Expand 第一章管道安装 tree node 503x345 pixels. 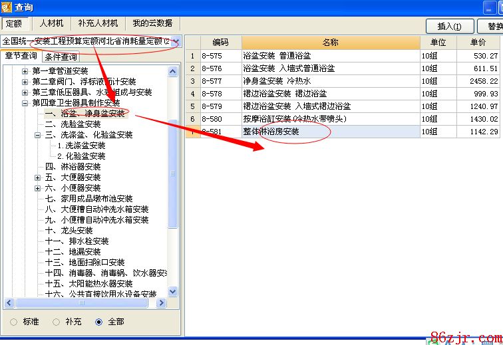pyautogui.click(x=25, y=71)
